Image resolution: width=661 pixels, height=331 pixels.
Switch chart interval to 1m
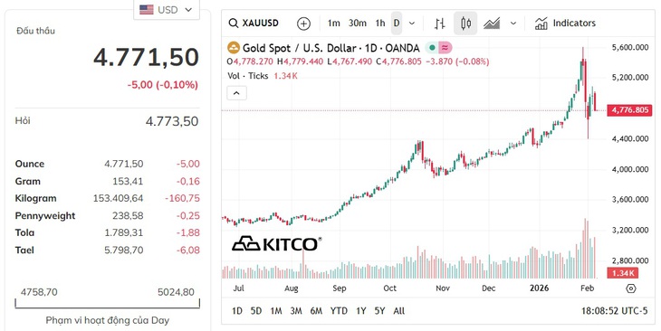(333, 24)
